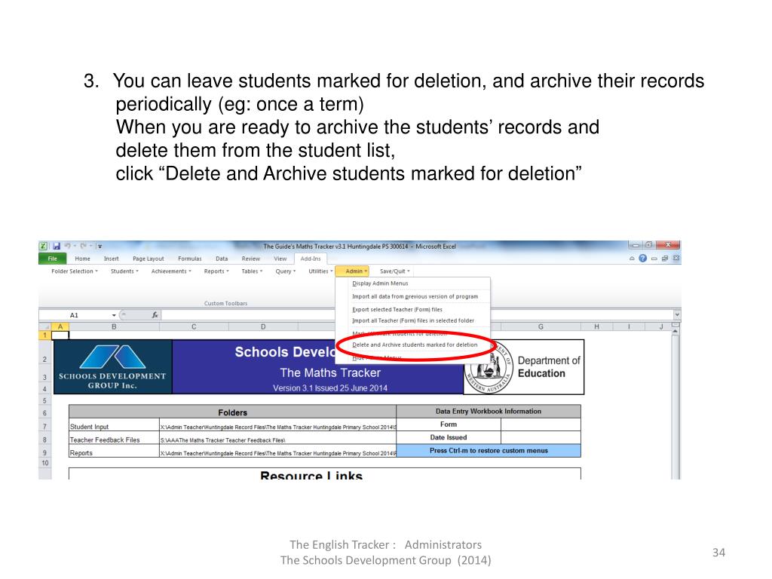
Task: Click the vertical scrollbar up arrow
Action: pos(675,332)
